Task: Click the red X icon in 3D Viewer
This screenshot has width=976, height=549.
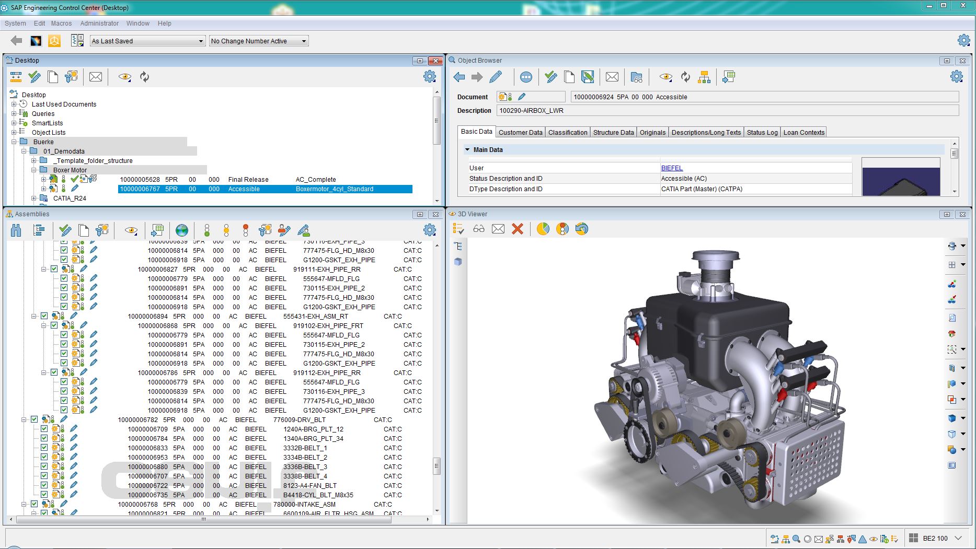Action: pyautogui.click(x=518, y=229)
